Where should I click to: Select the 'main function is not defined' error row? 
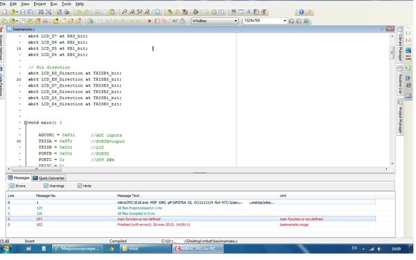click(191, 219)
